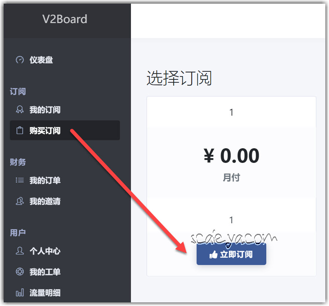Viewport: 329px width, 306px height.
Task: Click the list icon beside 我的订单
Action: (20, 180)
